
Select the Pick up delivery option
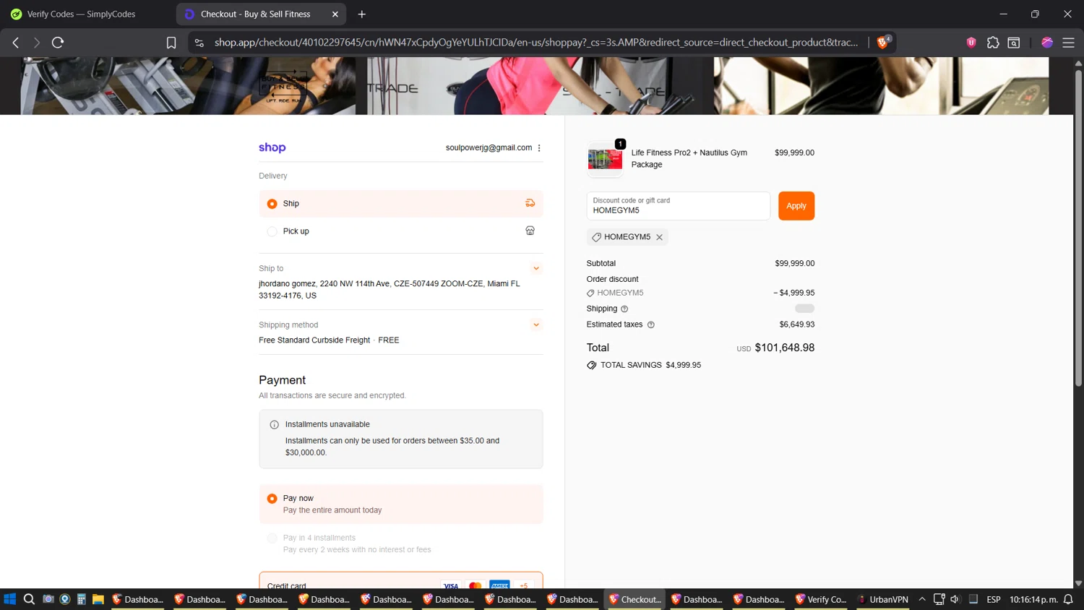pos(401,231)
